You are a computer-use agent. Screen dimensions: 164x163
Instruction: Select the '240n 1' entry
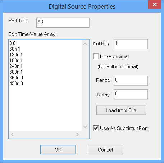point(16,66)
